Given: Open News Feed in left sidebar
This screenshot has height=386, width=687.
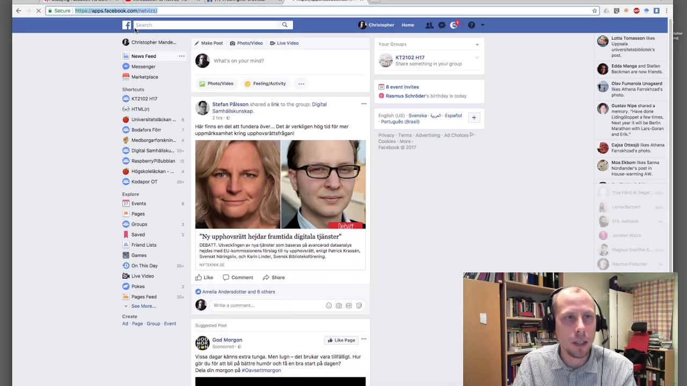Looking at the screenshot, I should tap(144, 56).
